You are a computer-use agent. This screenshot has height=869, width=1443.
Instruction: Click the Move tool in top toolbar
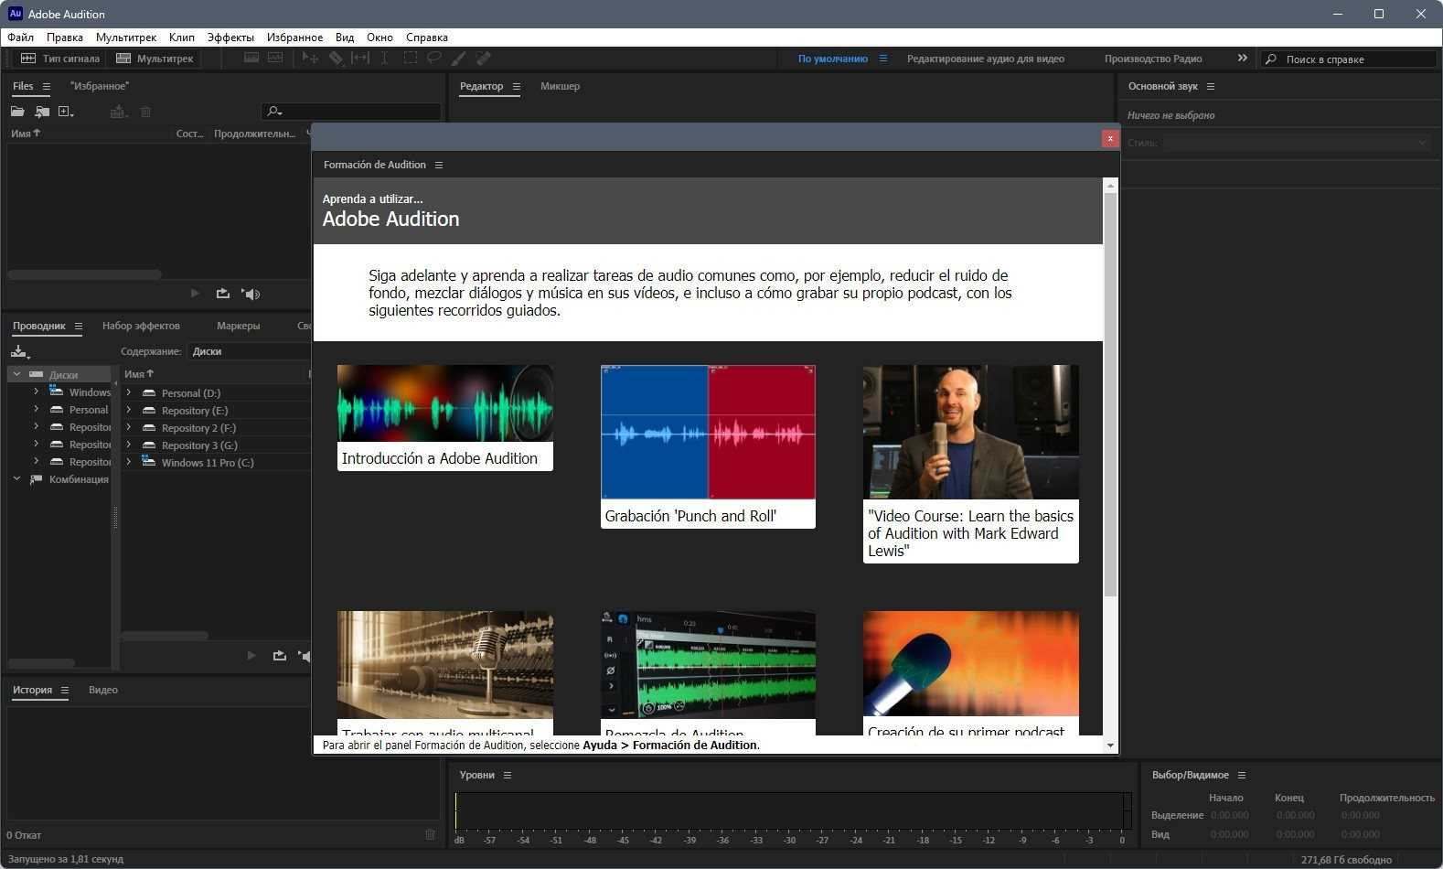(x=310, y=59)
